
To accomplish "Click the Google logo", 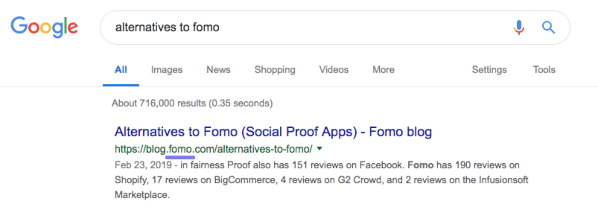I will point(44,27).
